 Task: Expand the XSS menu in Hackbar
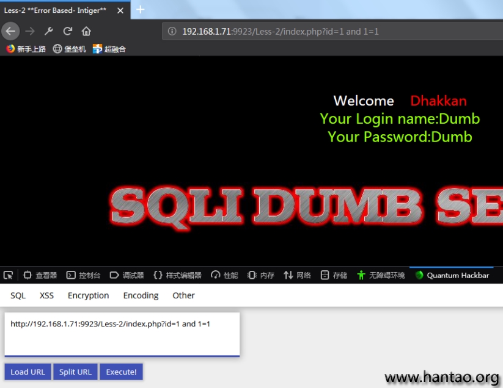point(46,295)
